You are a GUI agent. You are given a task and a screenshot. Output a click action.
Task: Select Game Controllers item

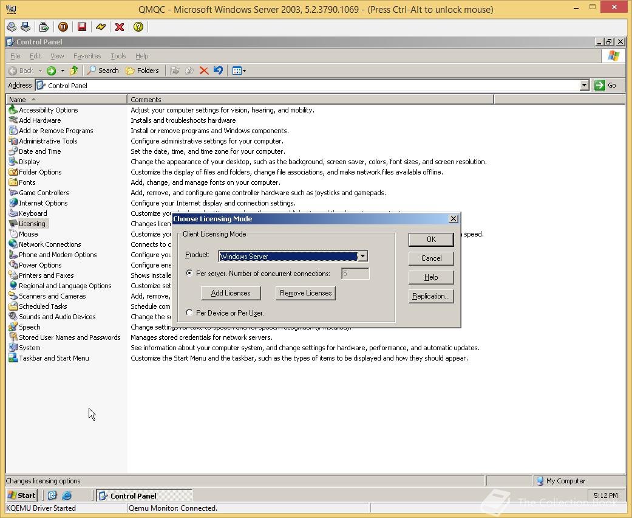click(x=39, y=193)
